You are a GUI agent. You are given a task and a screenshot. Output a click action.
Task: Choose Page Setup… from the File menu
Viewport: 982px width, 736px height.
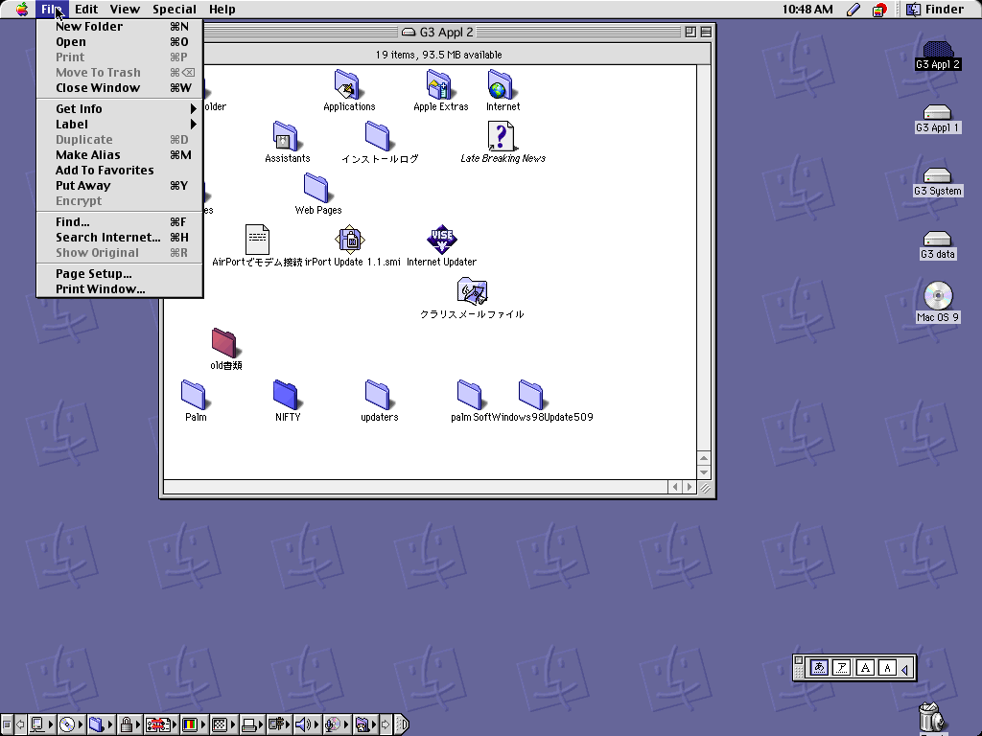120,273
